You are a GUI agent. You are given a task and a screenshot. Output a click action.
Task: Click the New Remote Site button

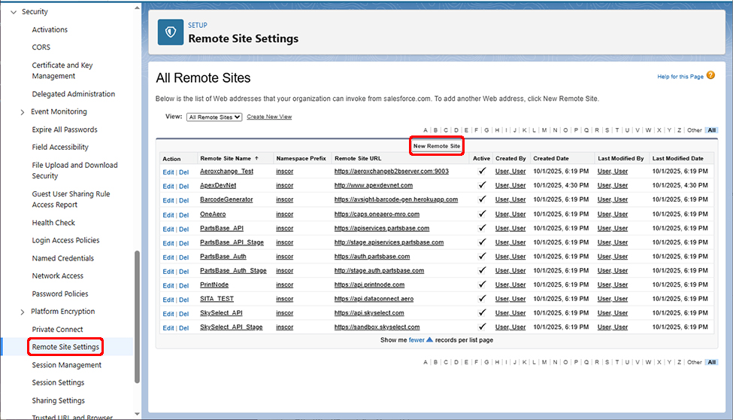[x=437, y=146]
